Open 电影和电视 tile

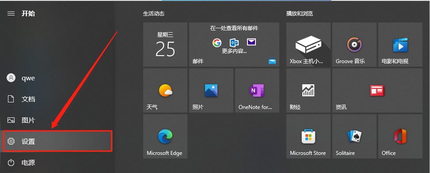pyautogui.click(x=400, y=44)
